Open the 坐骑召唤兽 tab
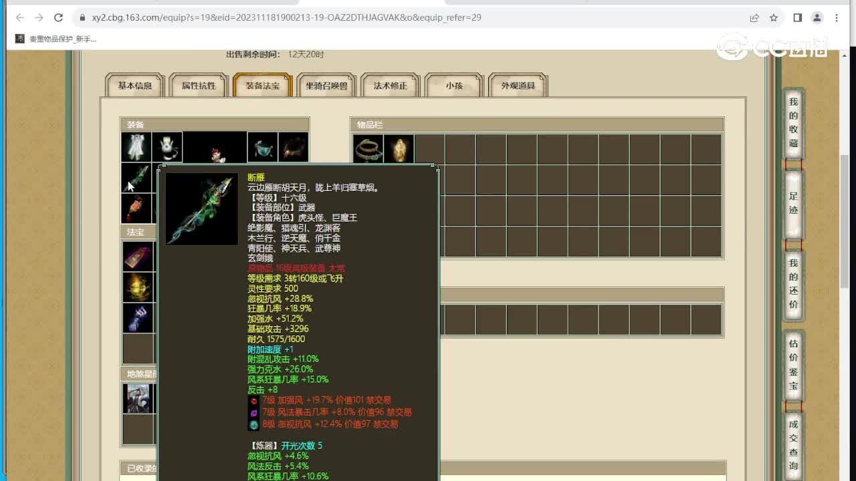The width and height of the screenshot is (856, 481). 326,86
